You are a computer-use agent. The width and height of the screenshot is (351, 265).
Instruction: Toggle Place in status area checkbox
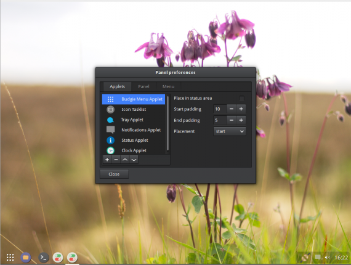pyautogui.click(x=241, y=98)
